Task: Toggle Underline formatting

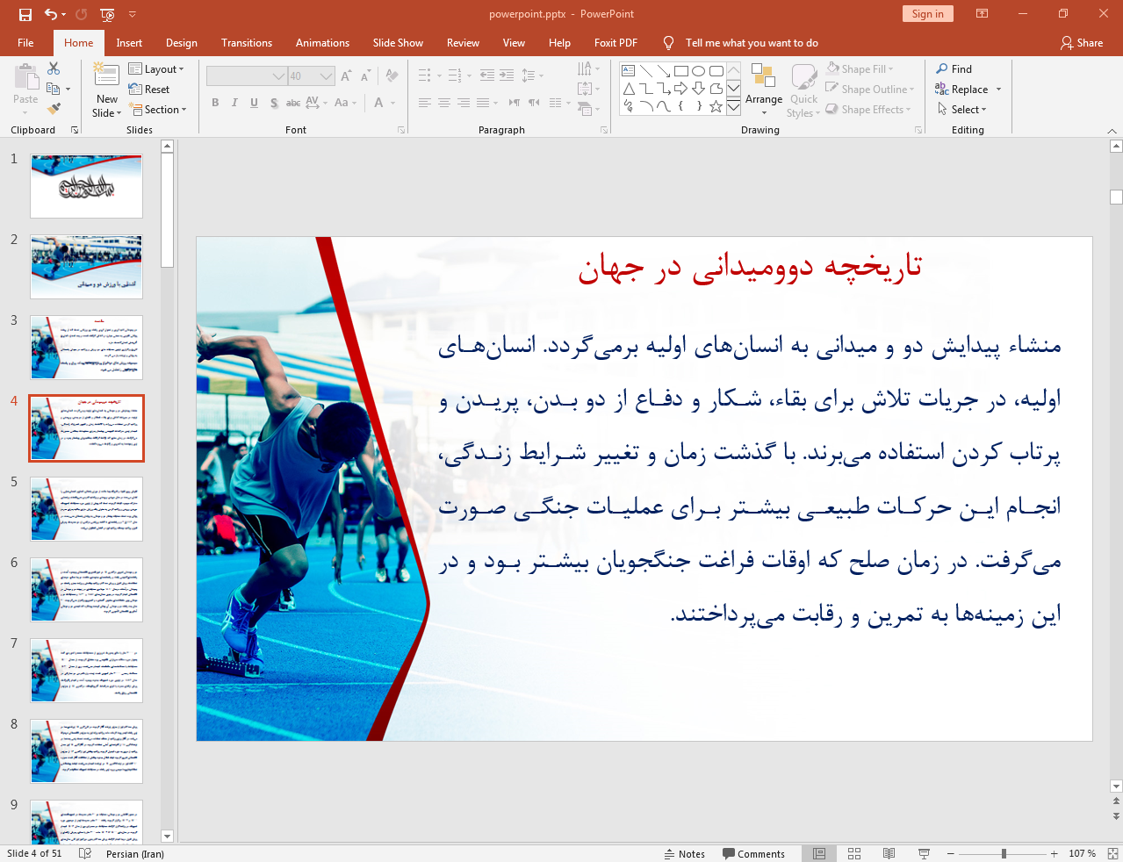Action: click(254, 103)
